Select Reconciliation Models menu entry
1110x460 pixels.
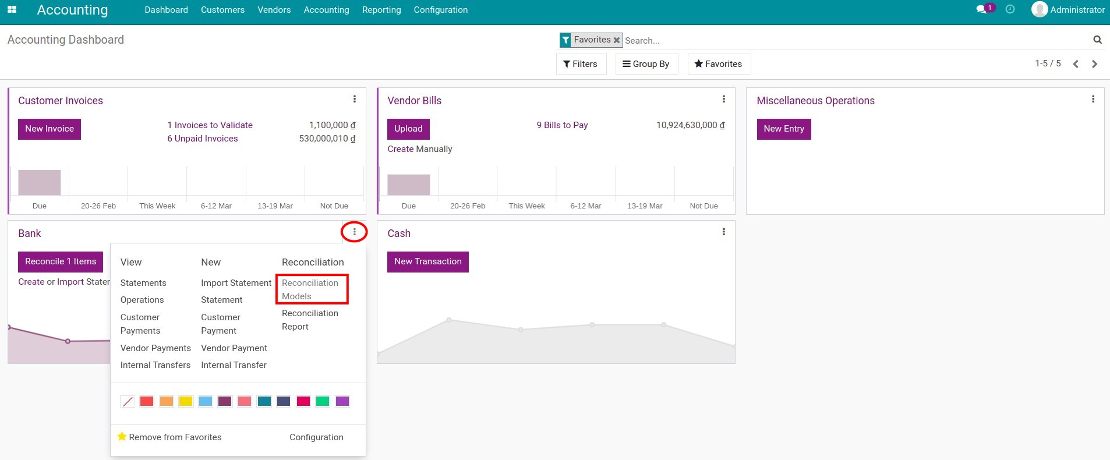310,289
